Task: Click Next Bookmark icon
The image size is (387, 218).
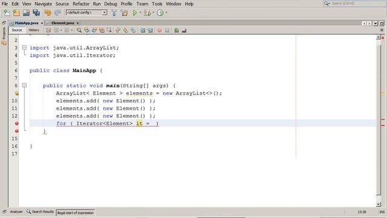Action: (x=126, y=30)
